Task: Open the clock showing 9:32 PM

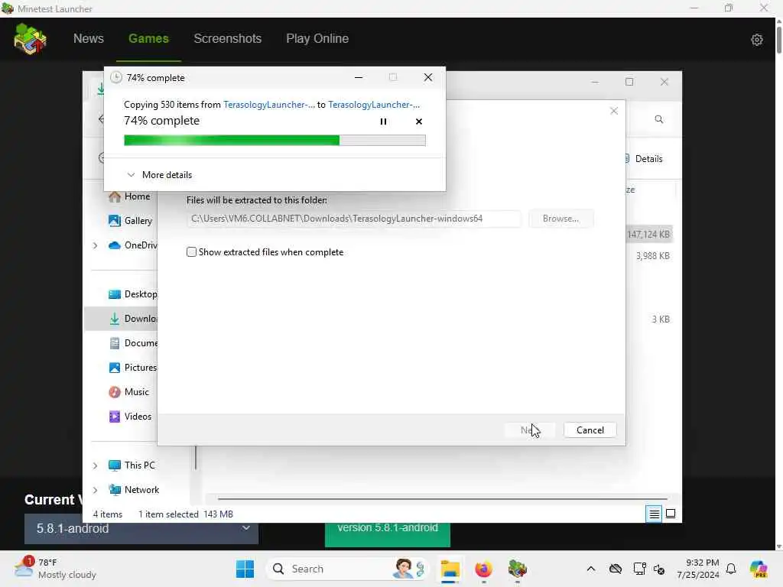Action: click(697, 569)
